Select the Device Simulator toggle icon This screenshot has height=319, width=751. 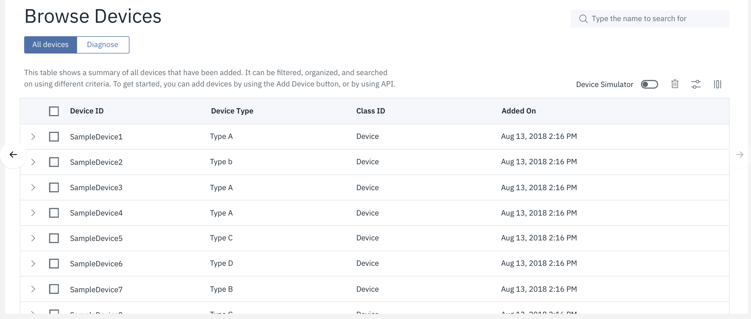tap(650, 84)
